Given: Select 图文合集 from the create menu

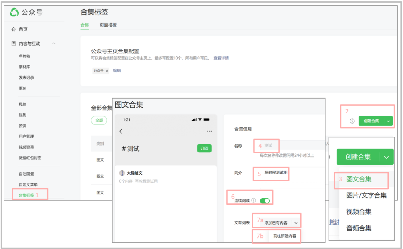Looking at the screenshot, I should (x=359, y=179).
